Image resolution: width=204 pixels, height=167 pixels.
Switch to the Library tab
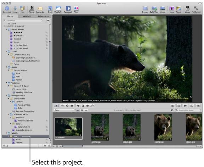[10, 16]
